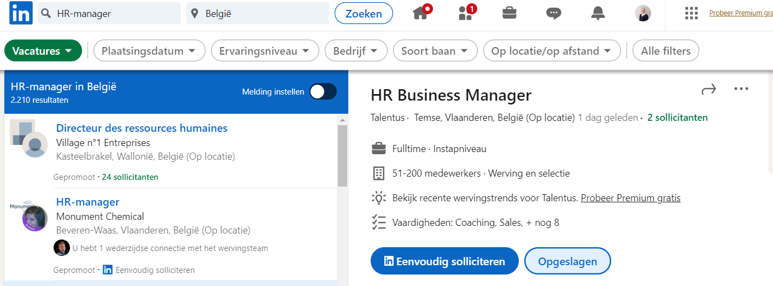The height and width of the screenshot is (286, 773).
Task: Click the 2 sollicitanten text
Action: [x=677, y=118]
